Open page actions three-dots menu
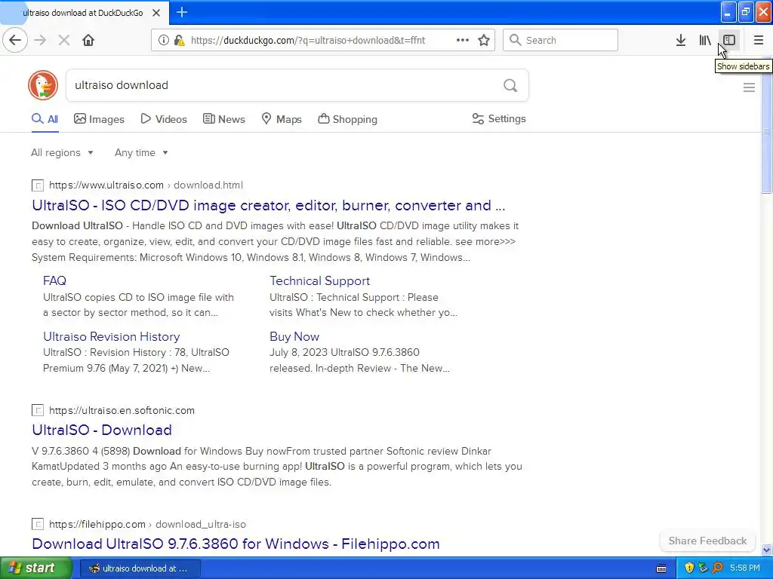 463,41
